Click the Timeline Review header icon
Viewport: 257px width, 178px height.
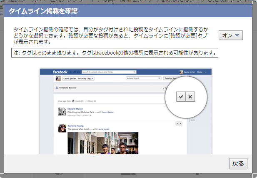pos(57,88)
